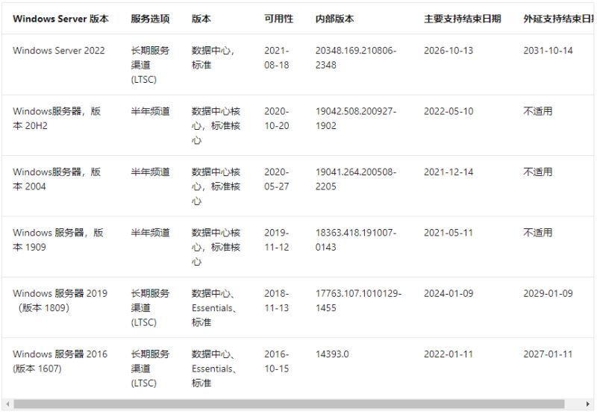This screenshot has width=597, height=414.
Task: Click mainstream end date '2022-05-10'
Action: (x=448, y=111)
